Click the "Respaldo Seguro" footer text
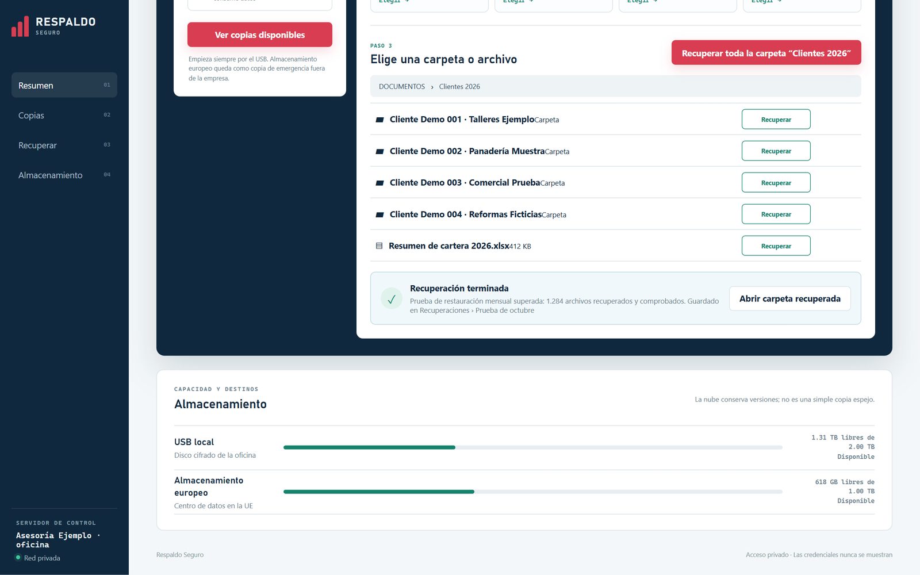 pyautogui.click(x=180, y=555)
